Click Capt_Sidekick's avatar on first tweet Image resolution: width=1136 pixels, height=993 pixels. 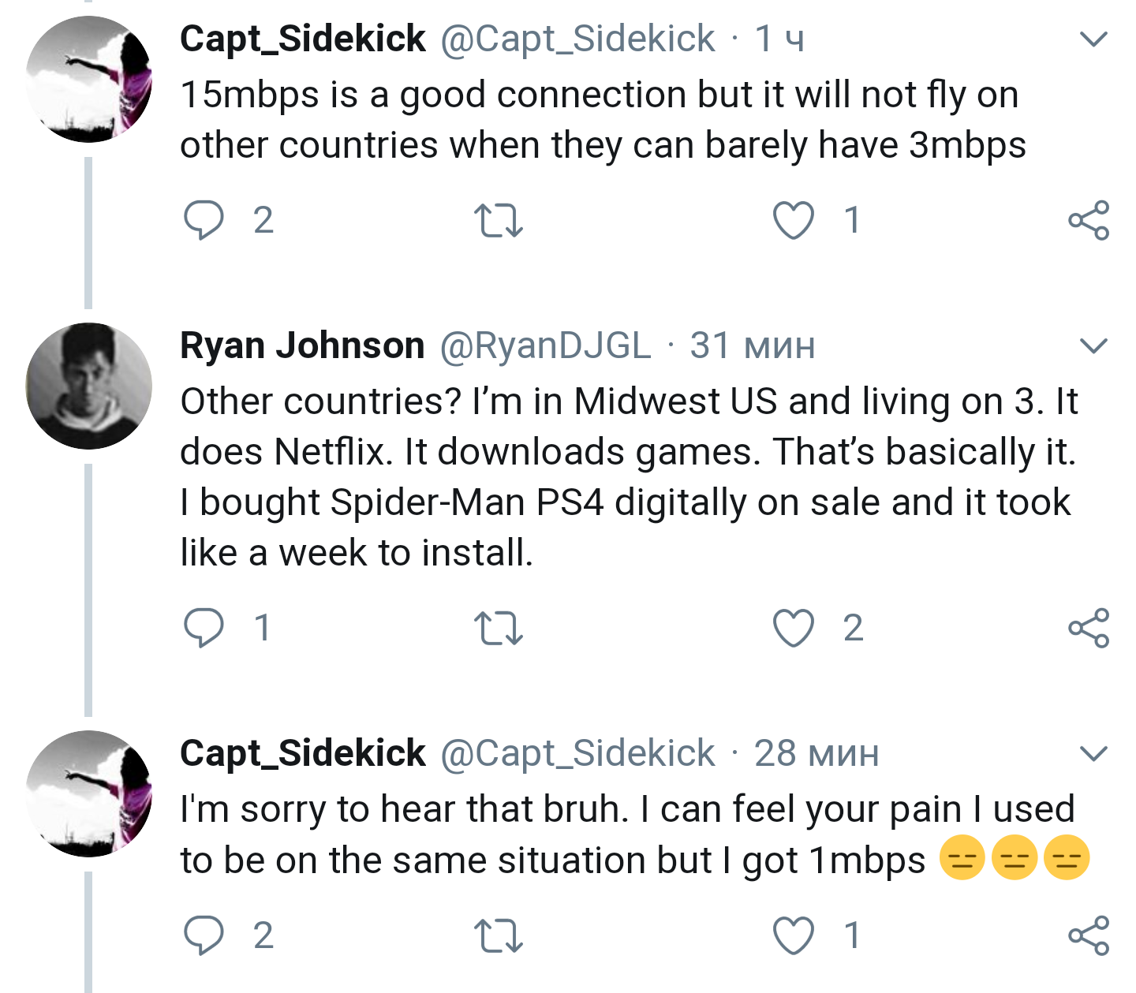click(89, 80)
